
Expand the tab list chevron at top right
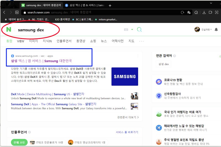(211, 3)
